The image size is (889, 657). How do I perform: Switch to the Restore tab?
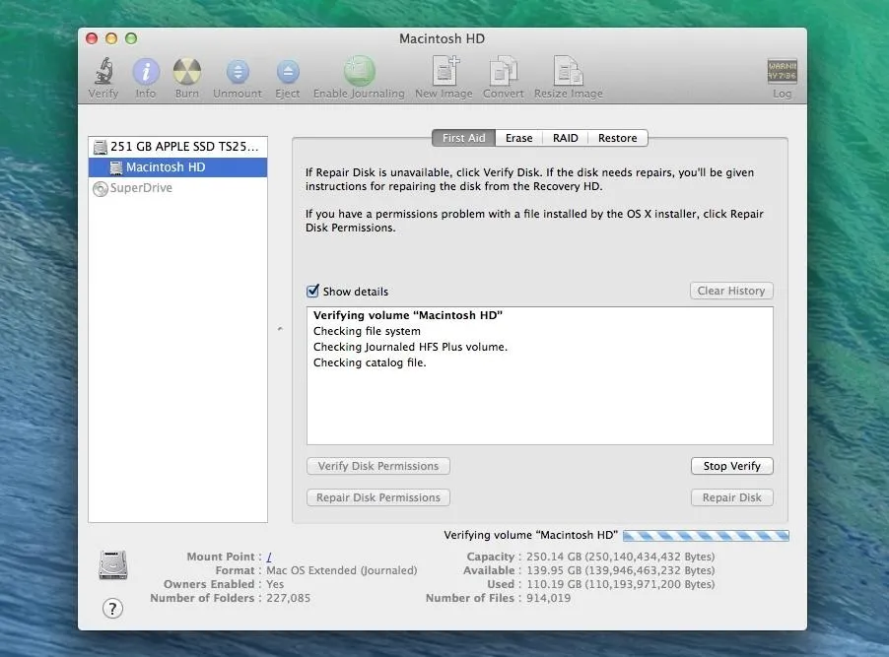click(x=617, y=138)
